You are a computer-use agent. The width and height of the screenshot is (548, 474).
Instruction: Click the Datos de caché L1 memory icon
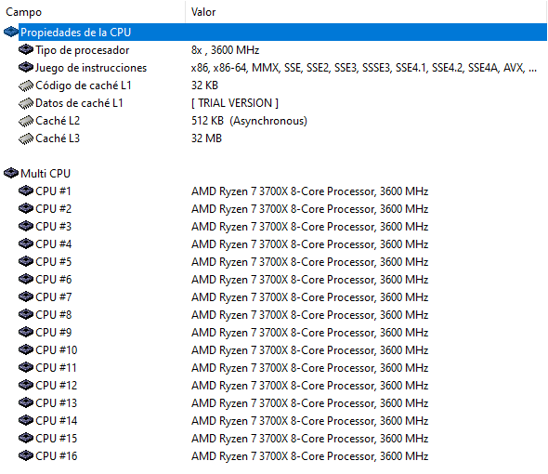coord(25,103)
